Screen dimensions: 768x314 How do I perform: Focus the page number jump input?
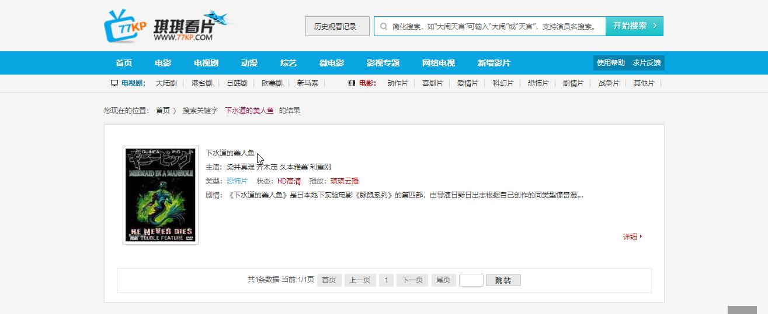pyautogui.click(x=471, y=280)
